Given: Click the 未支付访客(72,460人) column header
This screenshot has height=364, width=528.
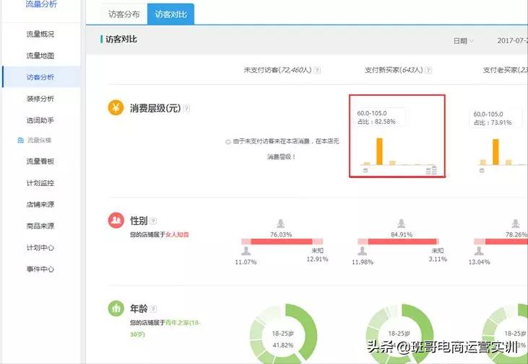Looking at the screenshot, I should (277, 70).
